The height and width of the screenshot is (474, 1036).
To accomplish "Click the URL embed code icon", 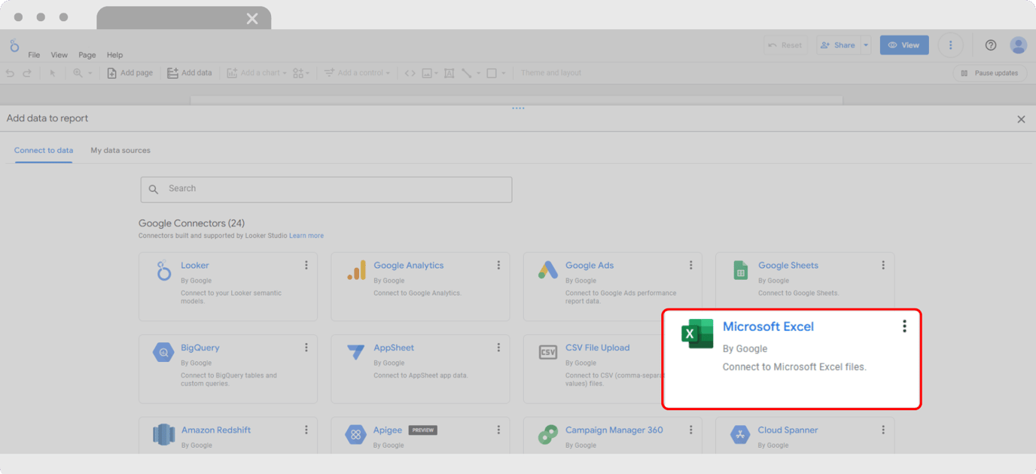I will [410, 73].
